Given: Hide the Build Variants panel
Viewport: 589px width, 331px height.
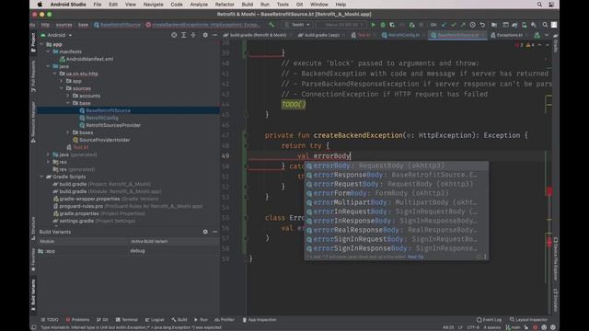Looking at the screenshot, I should click(214, 232).
